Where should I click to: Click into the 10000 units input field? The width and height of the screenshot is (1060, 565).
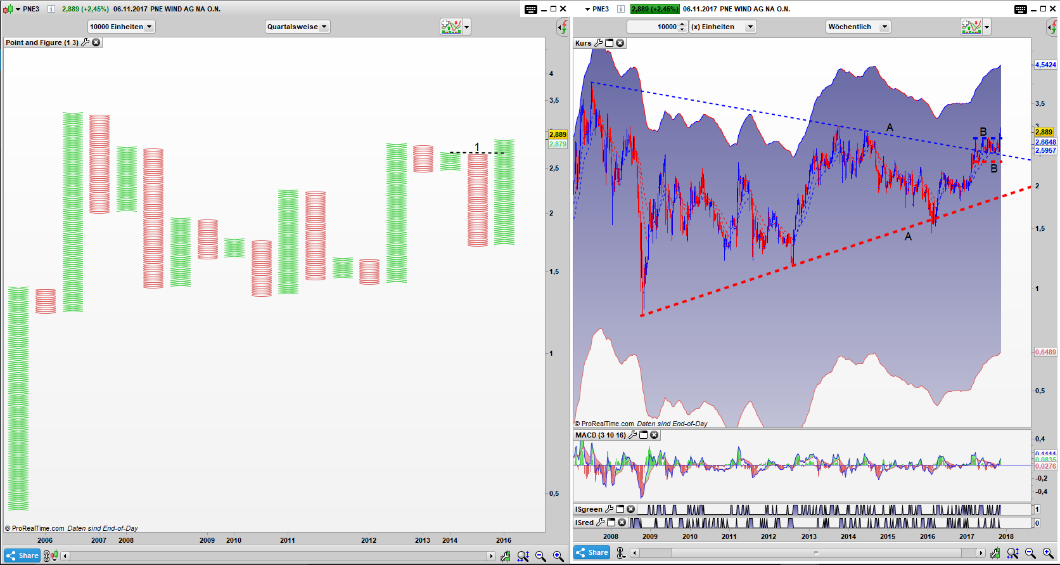[653, 27]
